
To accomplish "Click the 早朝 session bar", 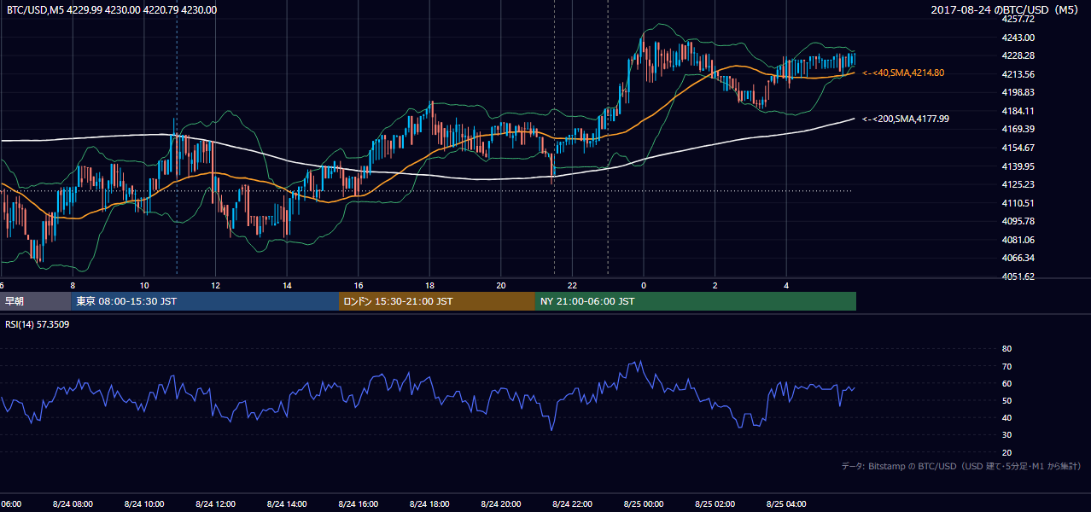I will pyautogui.click(x=35, y=301).
